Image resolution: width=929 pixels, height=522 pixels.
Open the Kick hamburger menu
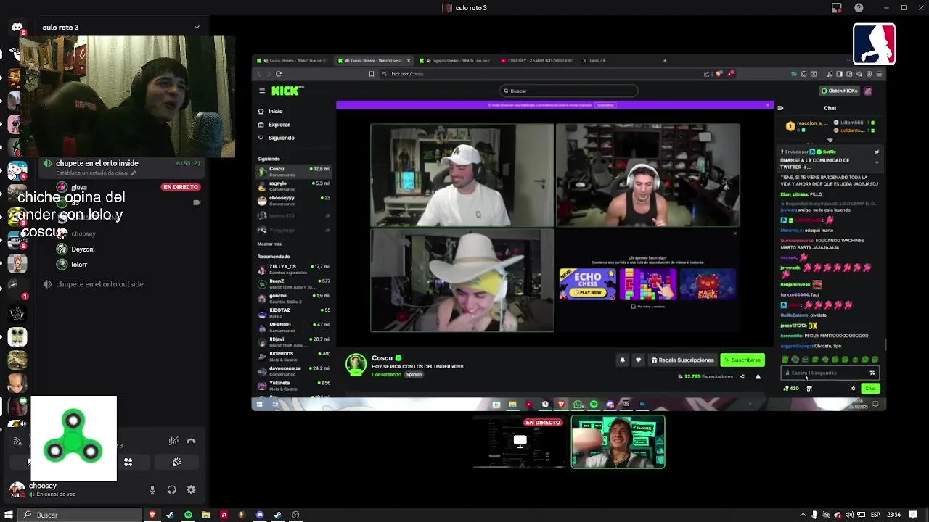pos(262,91)
